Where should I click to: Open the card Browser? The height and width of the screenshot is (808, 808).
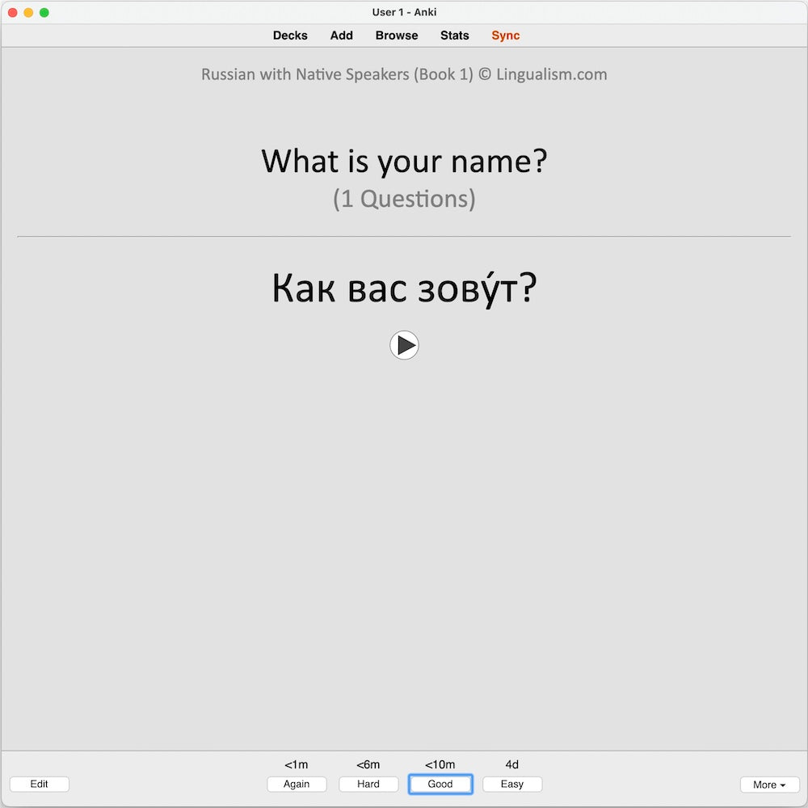tap(396, 36)
